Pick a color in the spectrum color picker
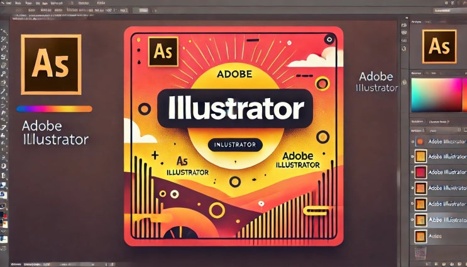This screenshot has width=467, height=267. [437, 95]
